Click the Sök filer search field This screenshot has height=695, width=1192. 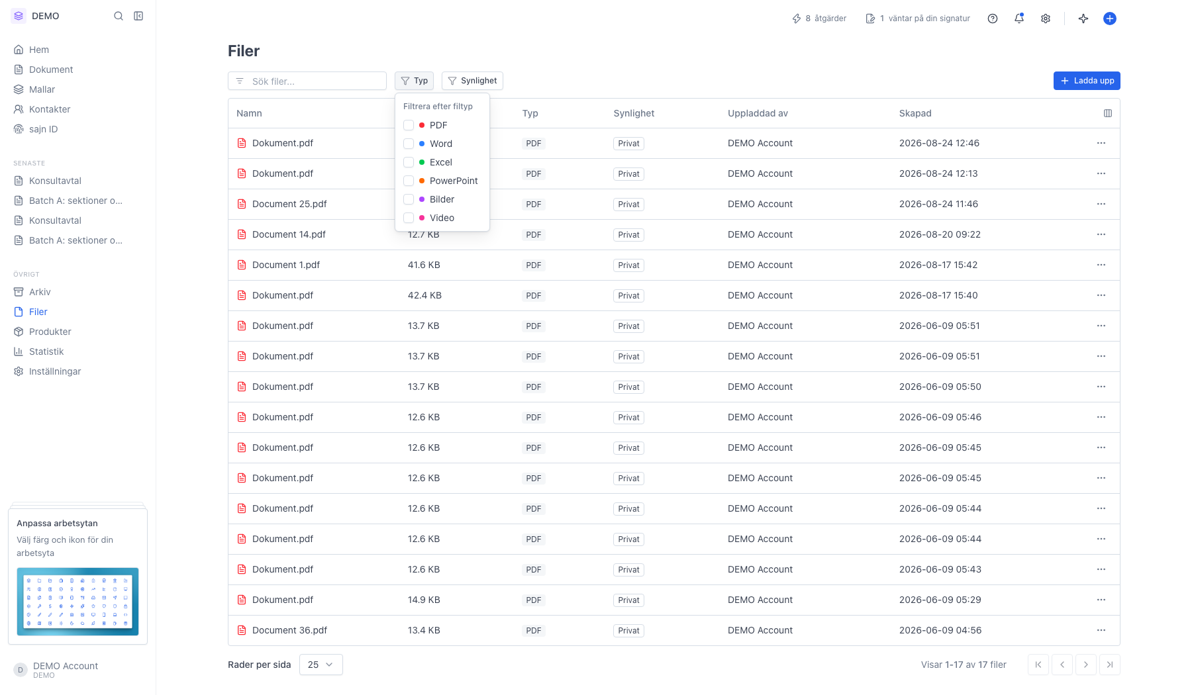coord(307,81)
